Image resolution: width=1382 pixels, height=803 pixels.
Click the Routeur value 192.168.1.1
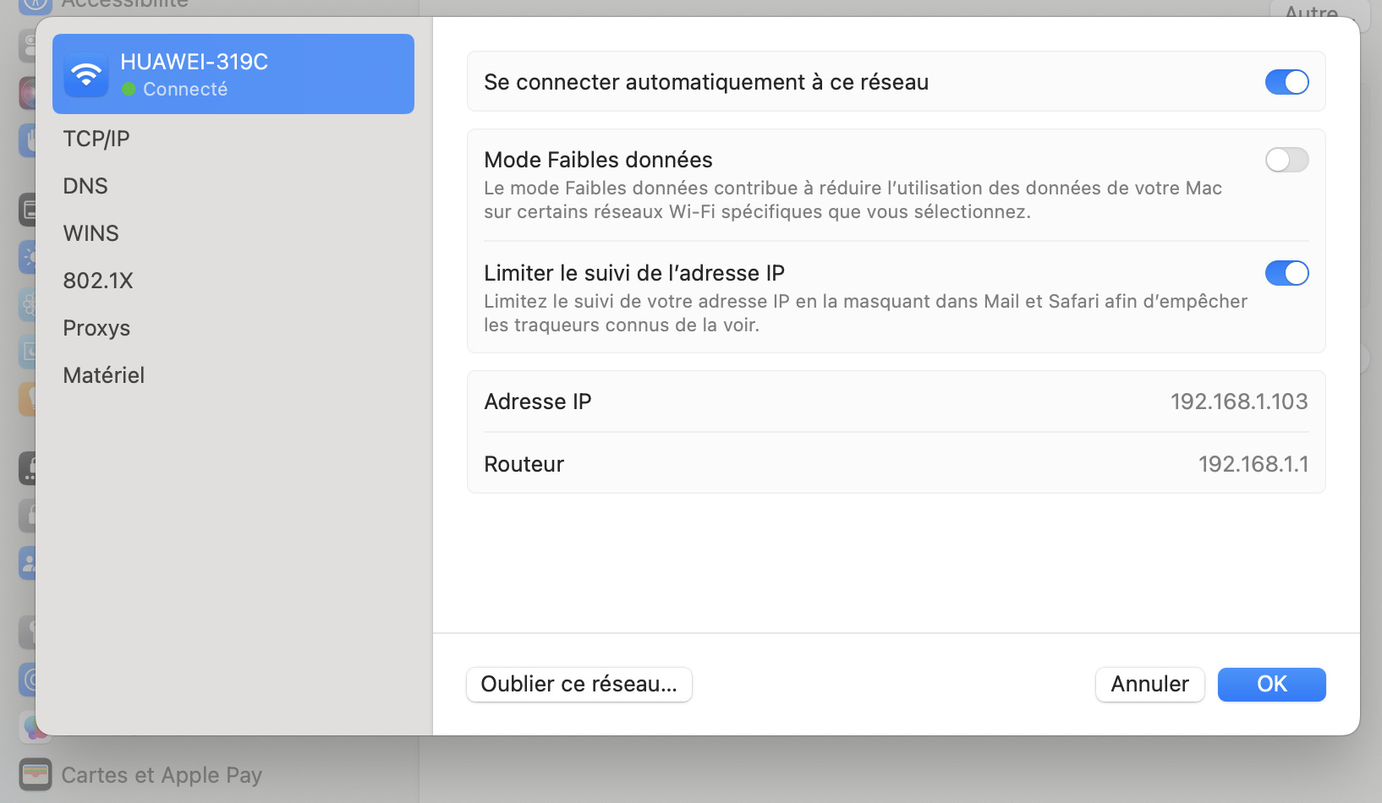click(x=1253, y=464)
